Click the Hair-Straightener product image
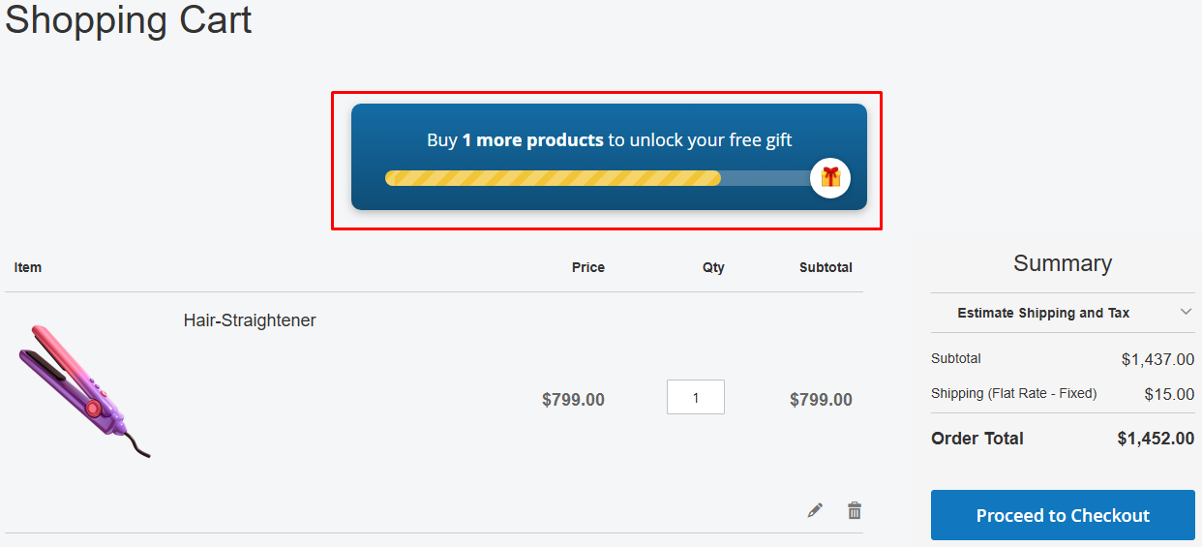This screenshot has width=1202, height=547. (x=85, y=391)
